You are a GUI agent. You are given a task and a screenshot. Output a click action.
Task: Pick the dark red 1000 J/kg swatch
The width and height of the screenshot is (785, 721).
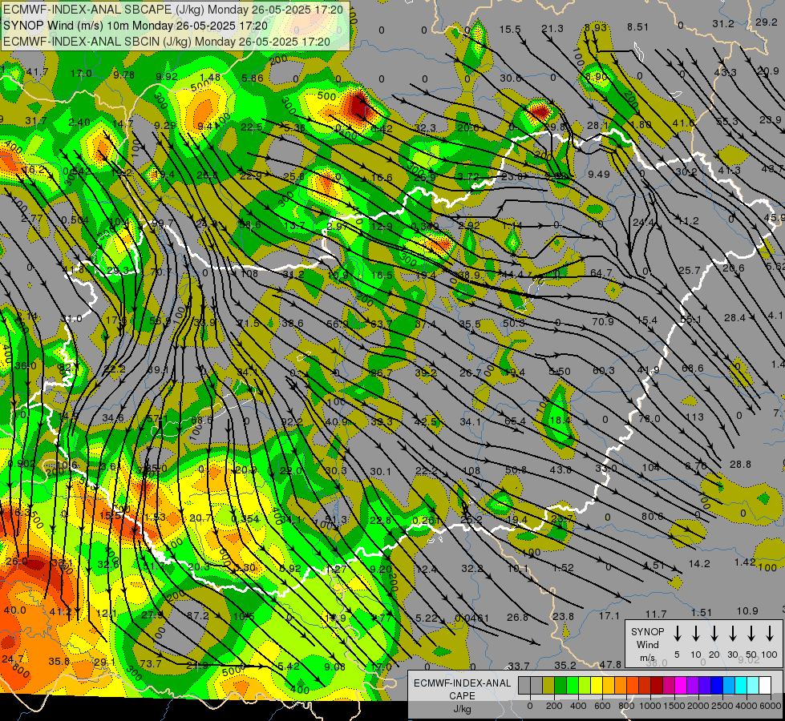[657, 685]
